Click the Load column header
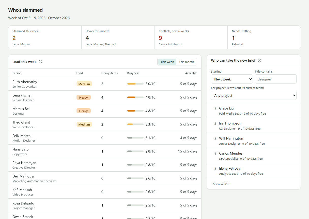309x219 pixels. [80, 73]
